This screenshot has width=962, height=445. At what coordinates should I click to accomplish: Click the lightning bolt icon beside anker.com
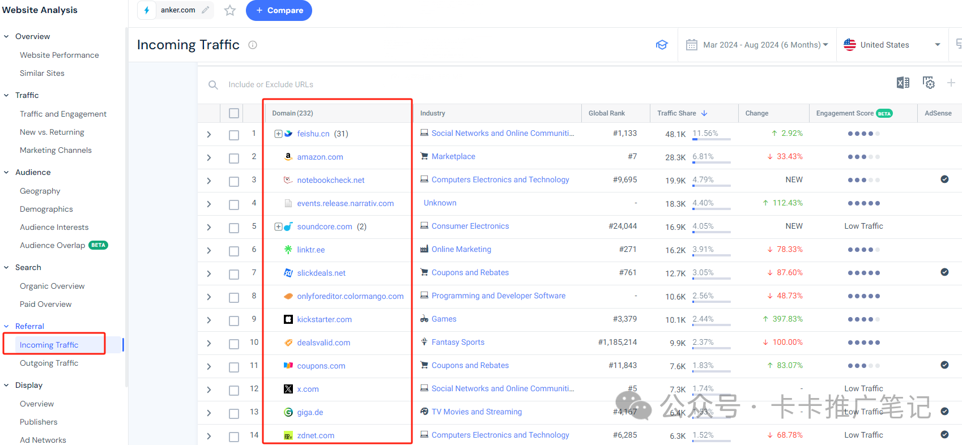[x=147, y=10]
